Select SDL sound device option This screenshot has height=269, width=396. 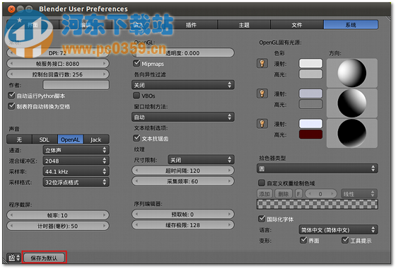coord(45,139)
